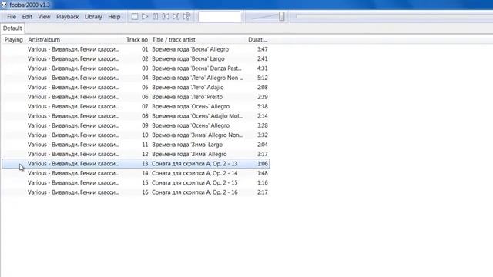493x277 pixels.
Task: Click duration 5:38 of track 07
Action: [262, 106]
